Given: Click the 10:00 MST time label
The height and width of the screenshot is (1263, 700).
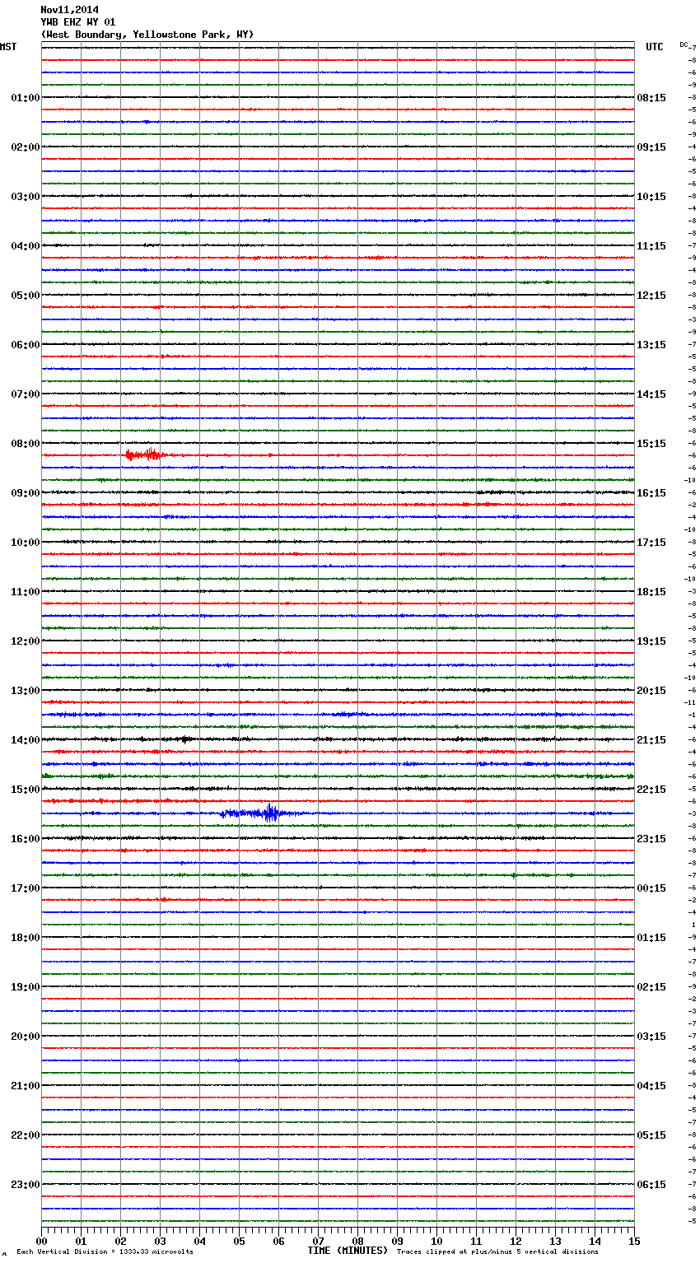Looking at the screenshot, I should pyautogui.click(x=26, y=543).
